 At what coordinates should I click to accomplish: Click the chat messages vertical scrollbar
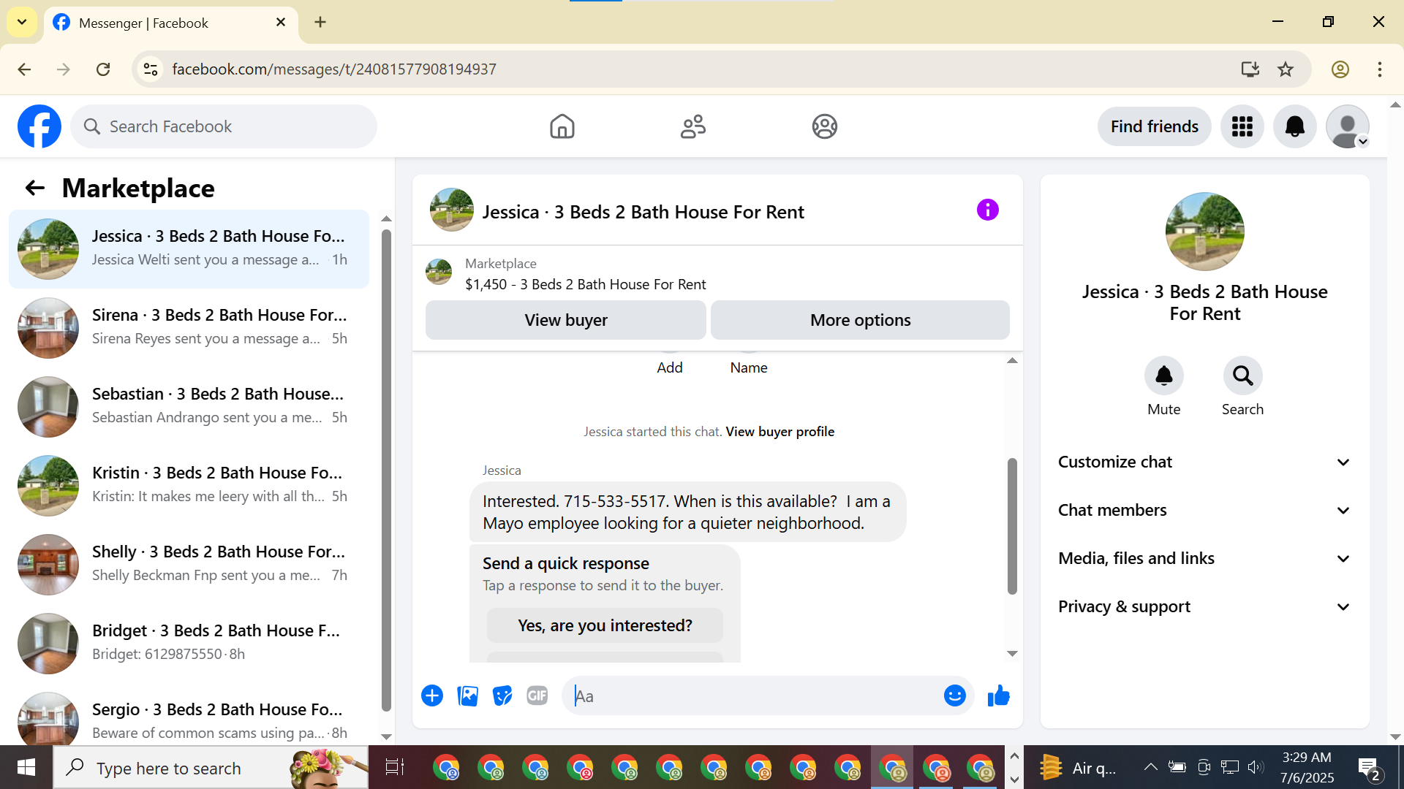[1012, 526]
